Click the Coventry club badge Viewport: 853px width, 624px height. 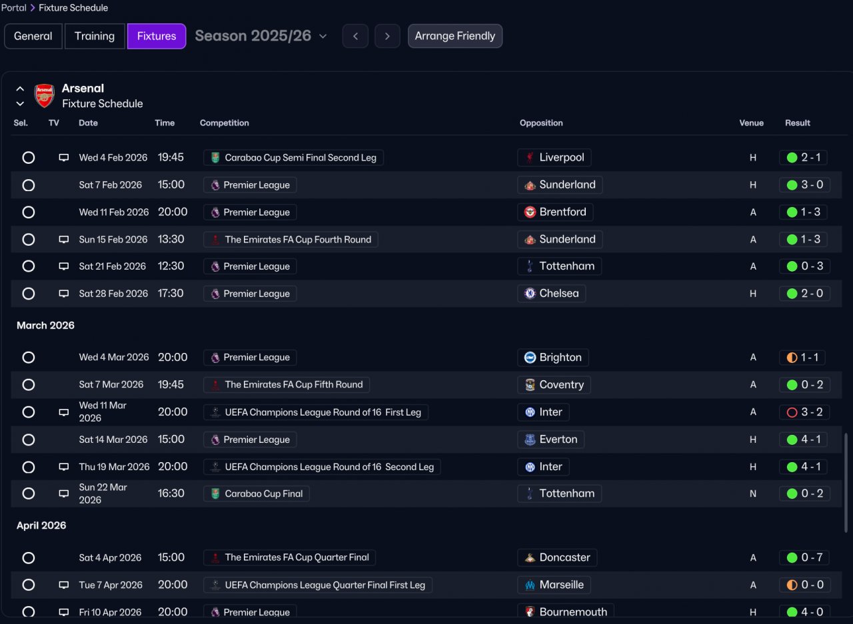pyautogui.click(x=530, y=385)
